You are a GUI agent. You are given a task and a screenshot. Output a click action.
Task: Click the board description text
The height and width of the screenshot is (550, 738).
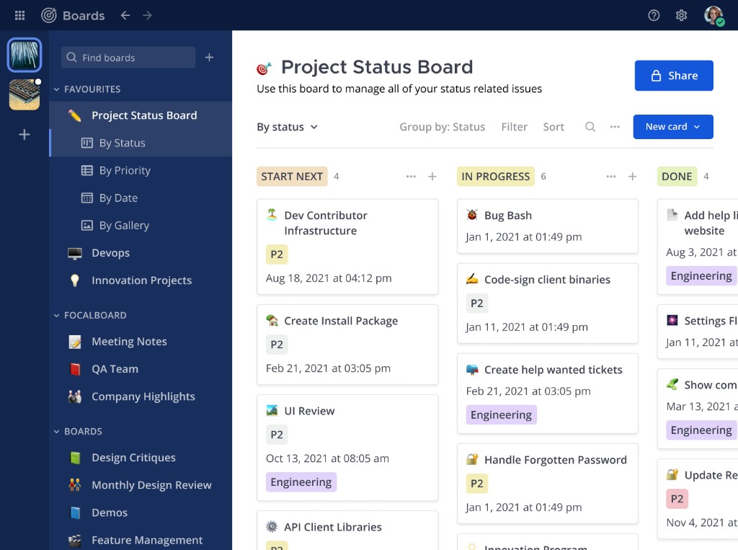click(399, 89)
